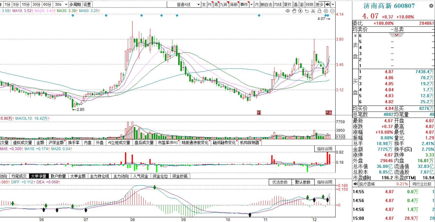Click 默认参数 button in MACD panel
Screen dimensions: 435x222
click(303, 182)
